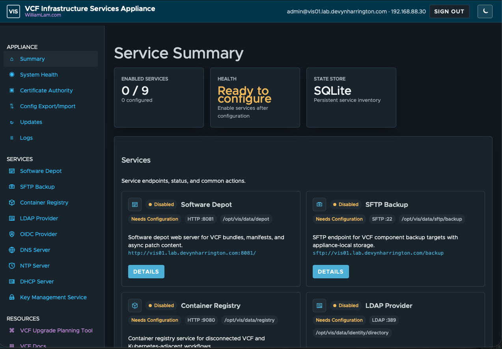Click the Disabled badge on Container Registry card
This screenshot has height=349, width=502.
[161, 306]
